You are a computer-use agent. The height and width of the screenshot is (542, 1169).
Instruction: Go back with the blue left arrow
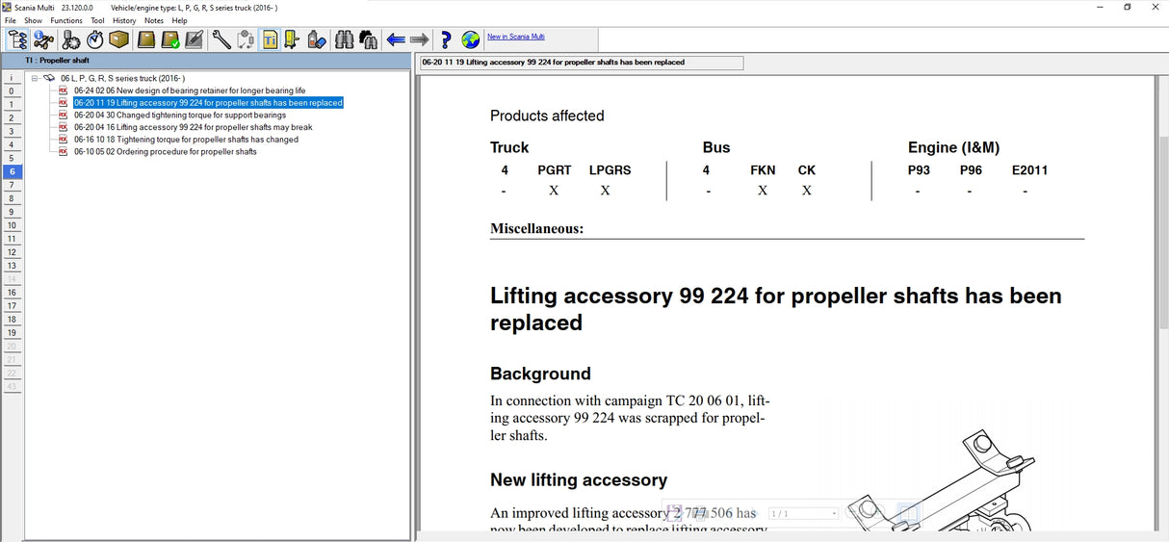(395, 39)
